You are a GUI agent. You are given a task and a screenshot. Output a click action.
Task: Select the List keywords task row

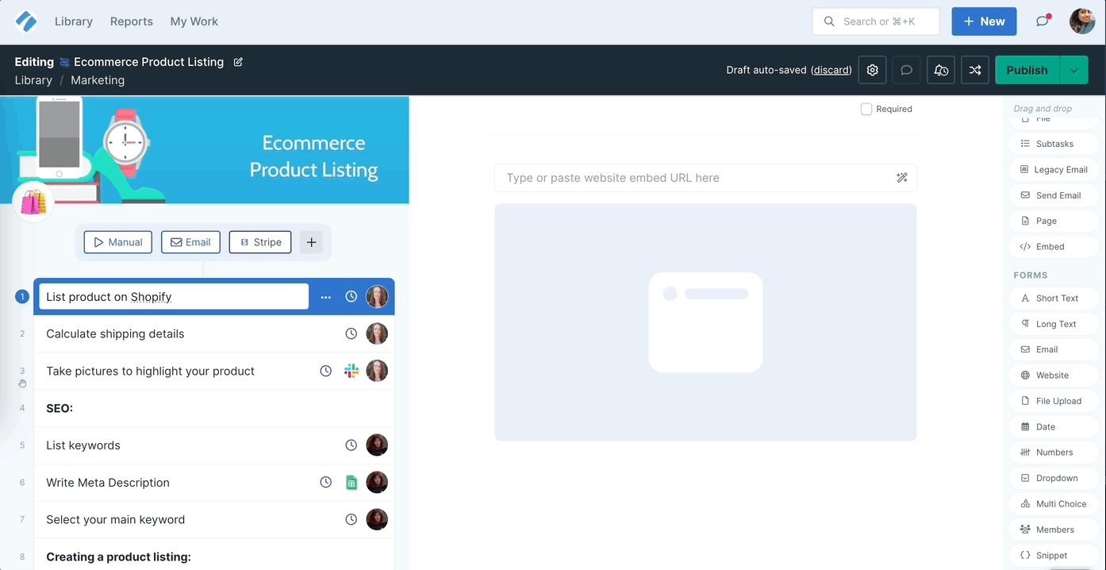214,445
